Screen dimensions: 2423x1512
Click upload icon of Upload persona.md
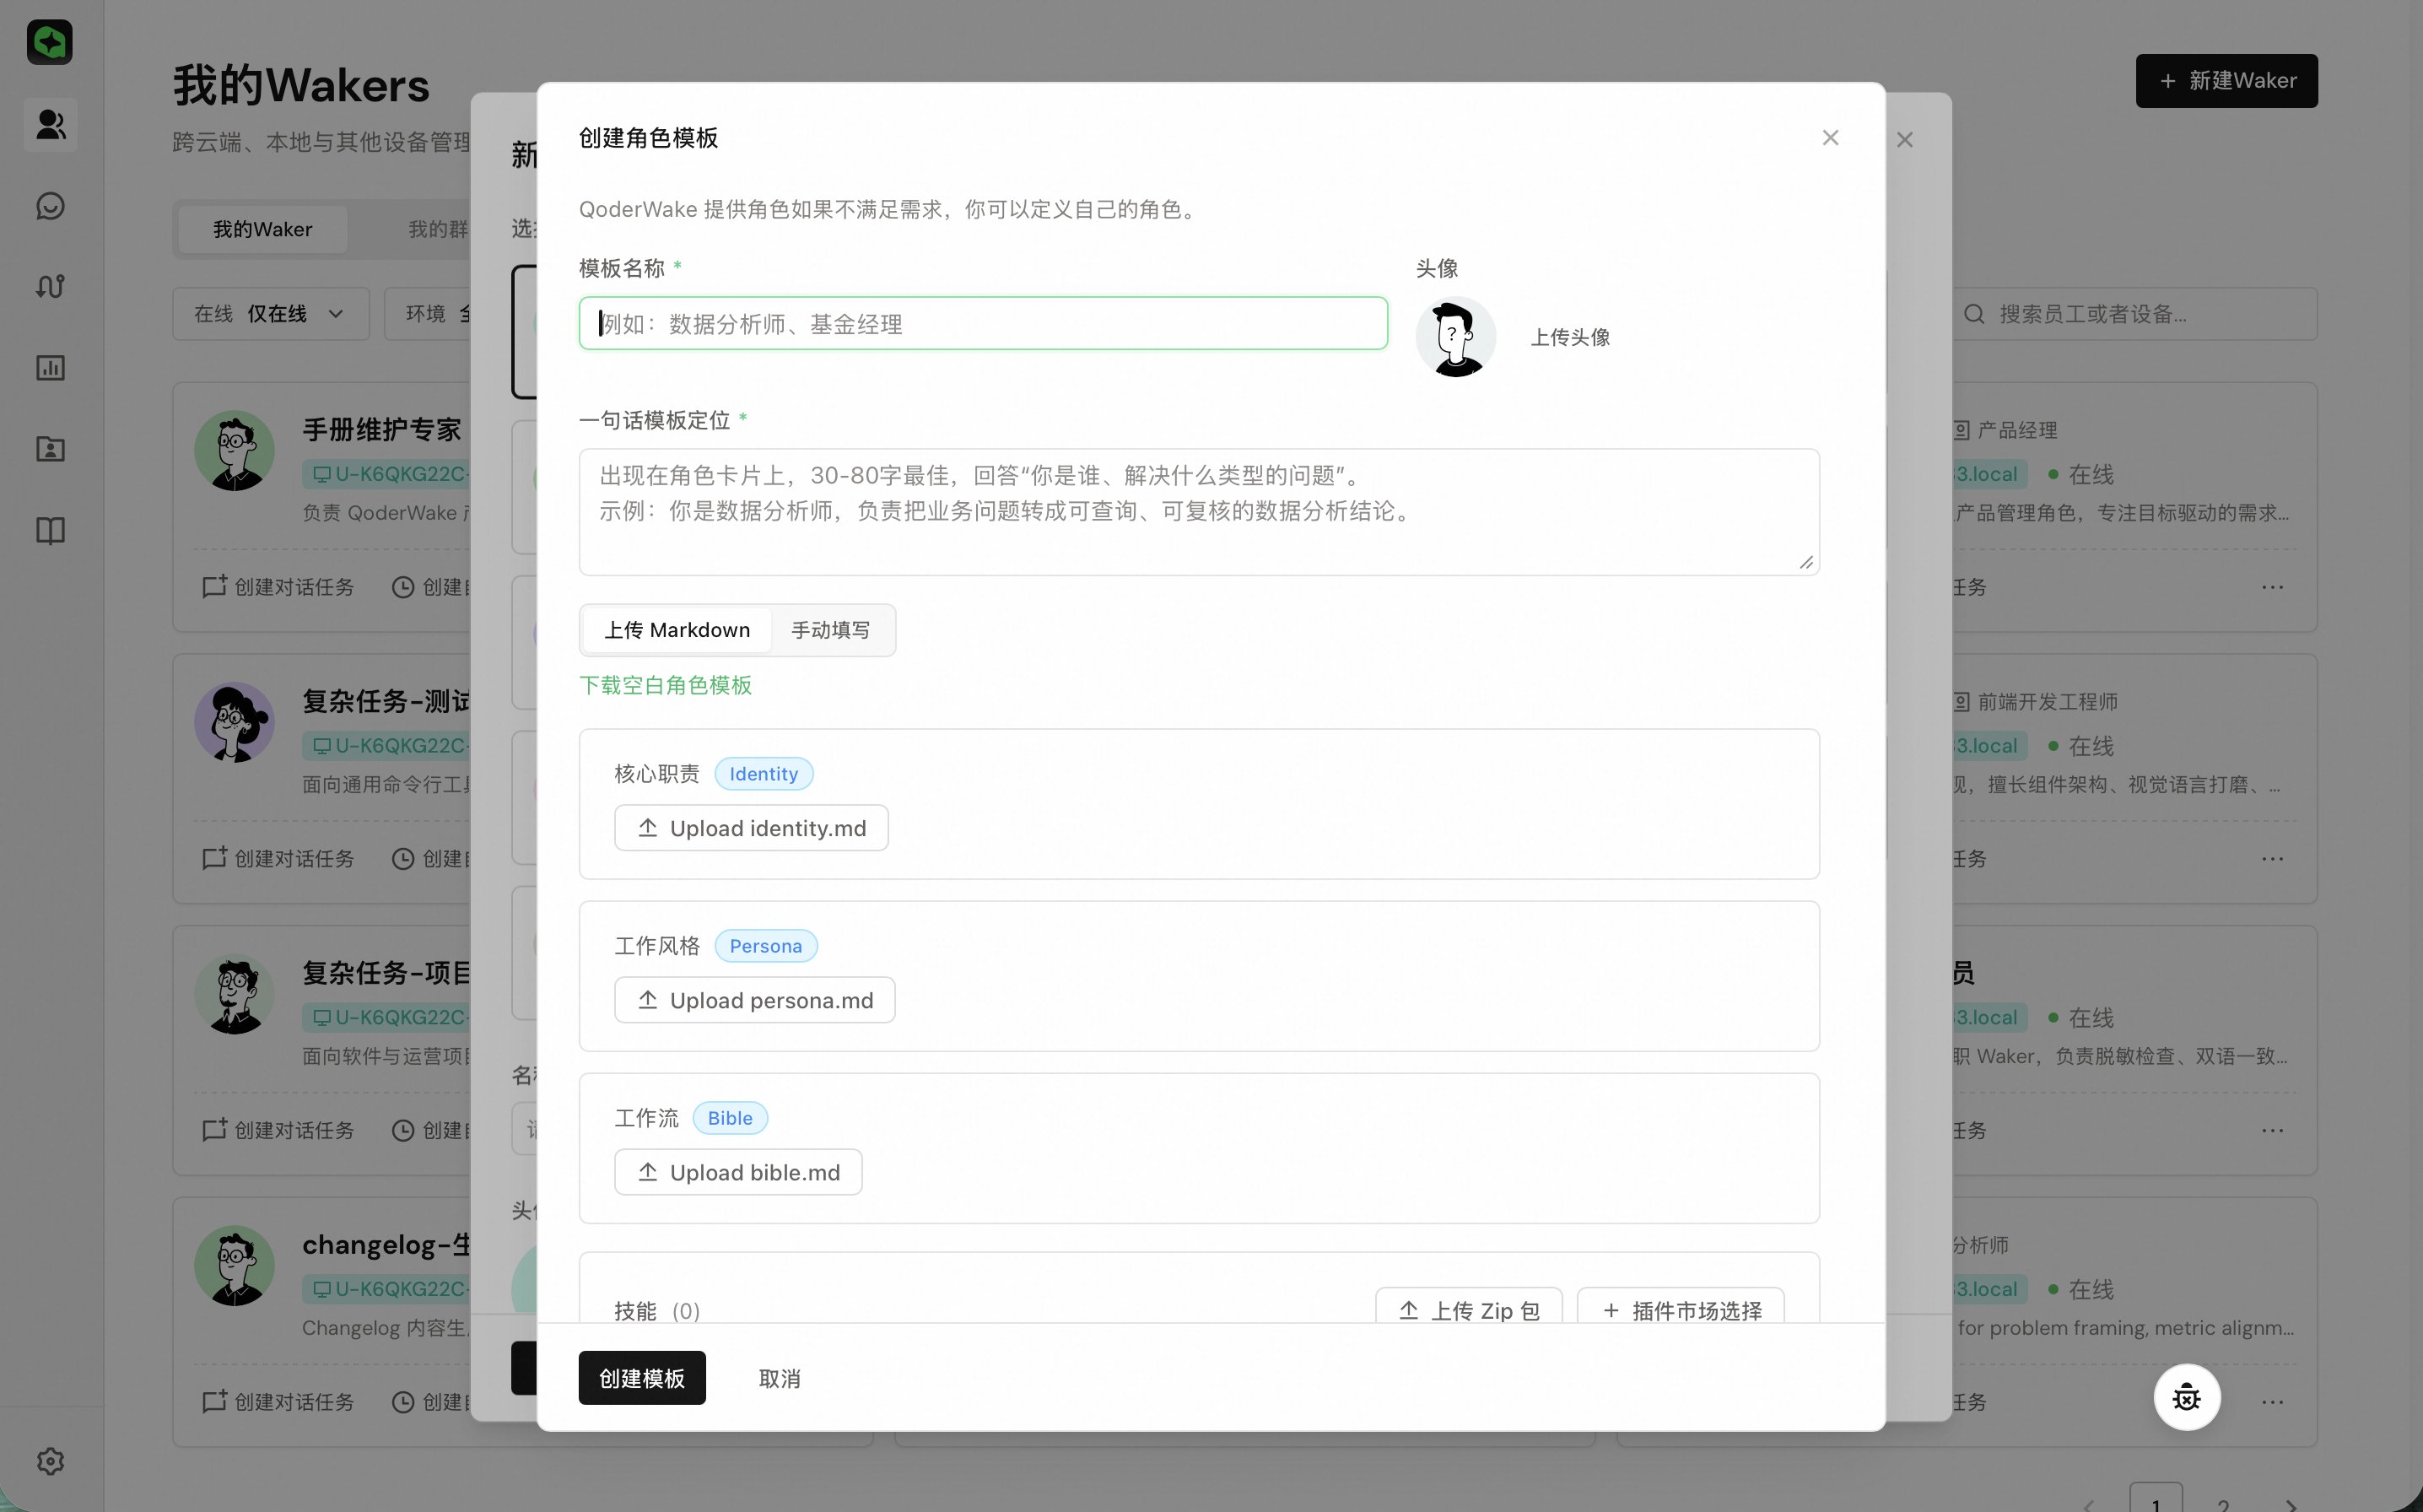[648, 1000]
